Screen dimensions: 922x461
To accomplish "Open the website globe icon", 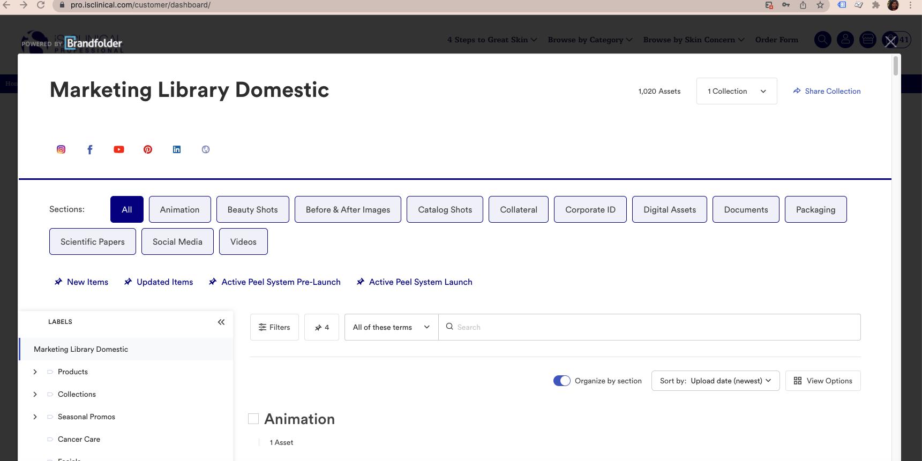I will (206, 149).
